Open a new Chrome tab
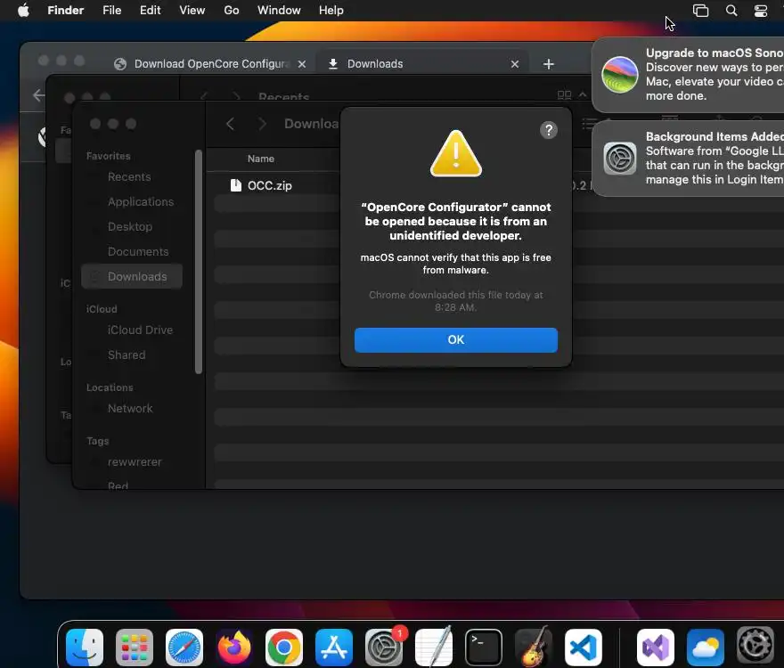The height and width of the screenshot is (668, 784). [x=549, y=64]
